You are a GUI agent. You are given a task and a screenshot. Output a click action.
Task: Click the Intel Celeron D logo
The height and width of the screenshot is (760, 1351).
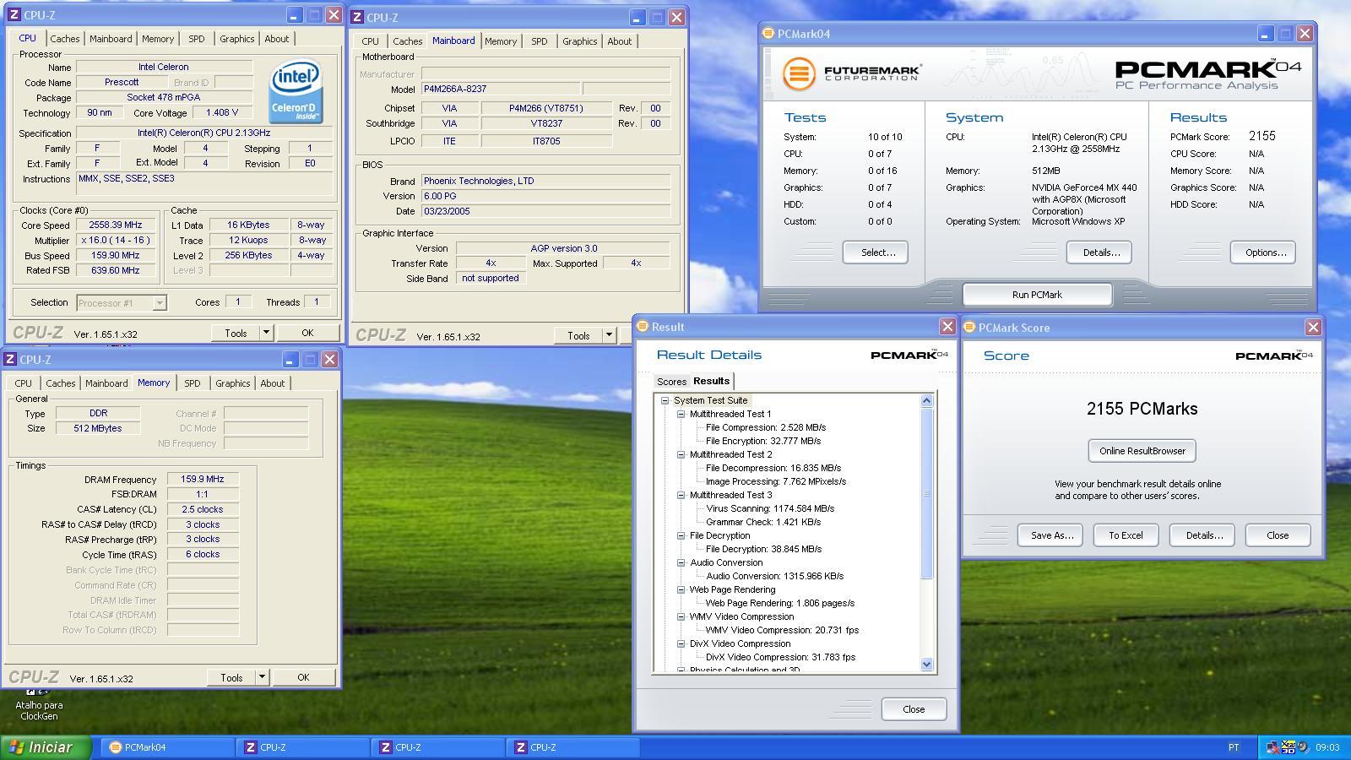point(296,90)
